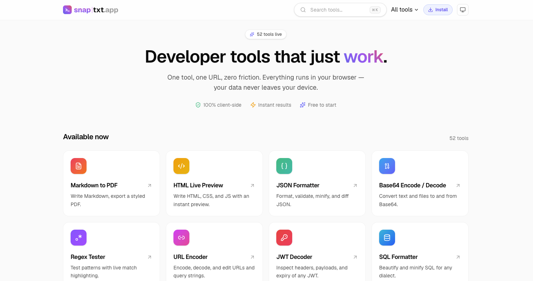The height and width of the screenshot is (281, 533).
Task: Click the Developer tools that just work headline
Action: coord(266,56)
